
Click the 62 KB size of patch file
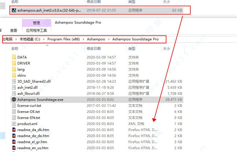point(177,10)
